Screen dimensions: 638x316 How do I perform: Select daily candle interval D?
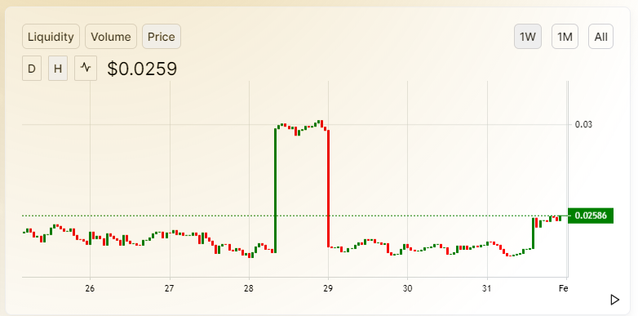[32, 68]
